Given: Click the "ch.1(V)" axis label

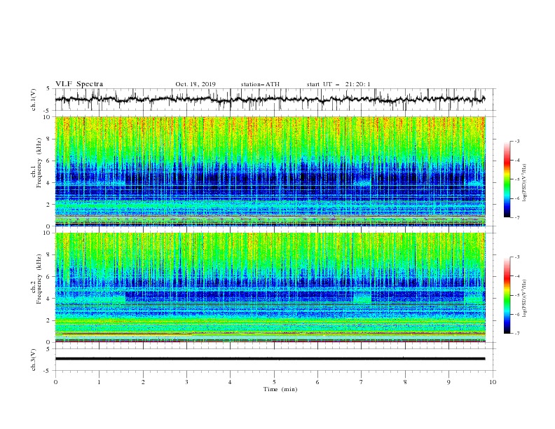Looking at the screenshot, I should click(x=34, y=100).
